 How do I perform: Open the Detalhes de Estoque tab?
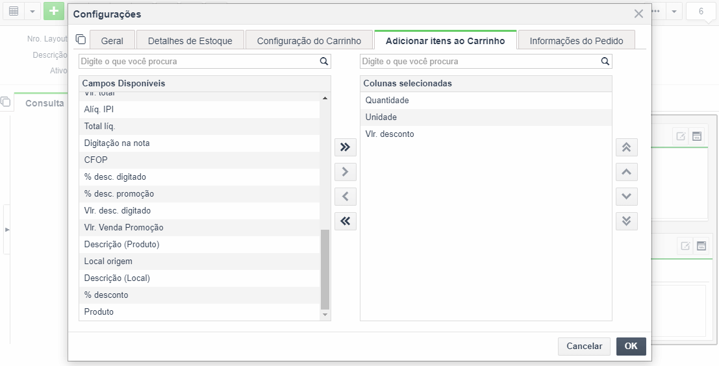190,40
